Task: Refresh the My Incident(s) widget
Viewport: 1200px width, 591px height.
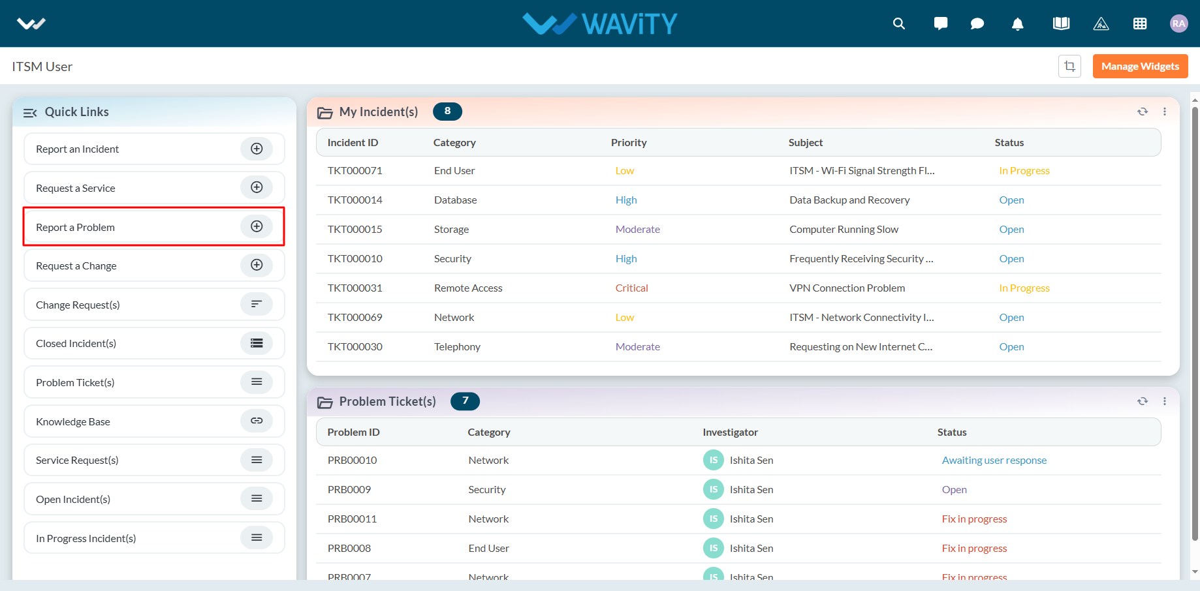Action: (x=1143, y=112)
